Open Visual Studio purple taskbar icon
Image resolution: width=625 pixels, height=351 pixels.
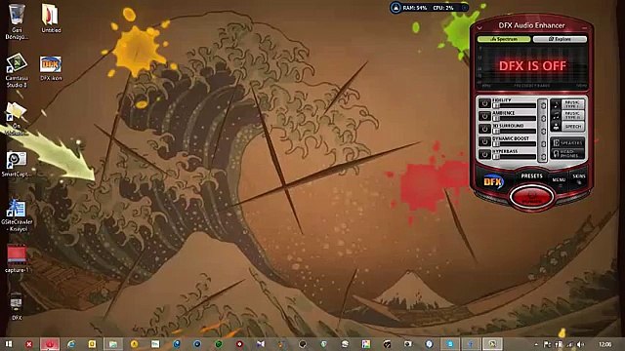tap(261, 344)
